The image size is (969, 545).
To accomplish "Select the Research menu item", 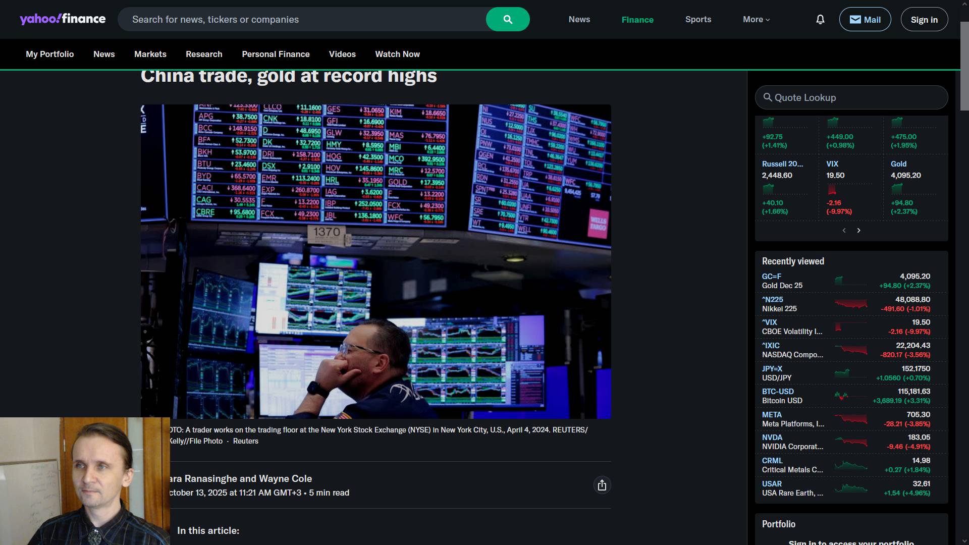I will coord(204,54).
